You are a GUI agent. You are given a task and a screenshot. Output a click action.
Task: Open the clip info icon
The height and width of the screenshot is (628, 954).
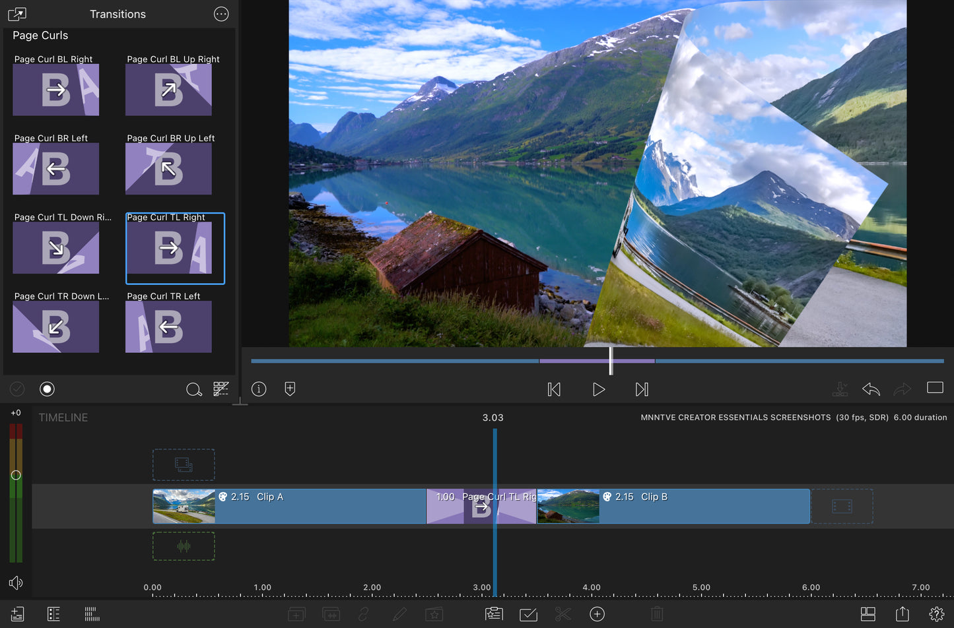click(259, 389)
